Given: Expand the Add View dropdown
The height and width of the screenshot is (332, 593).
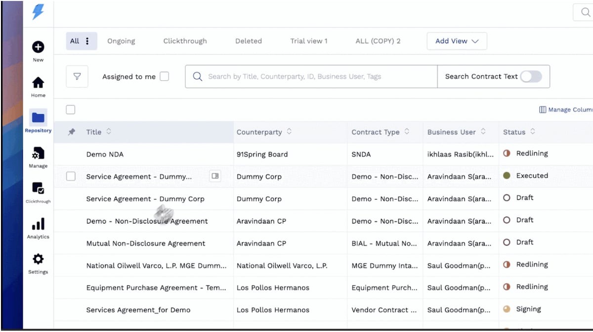Looking at the screenshot, I should (457, 41).
